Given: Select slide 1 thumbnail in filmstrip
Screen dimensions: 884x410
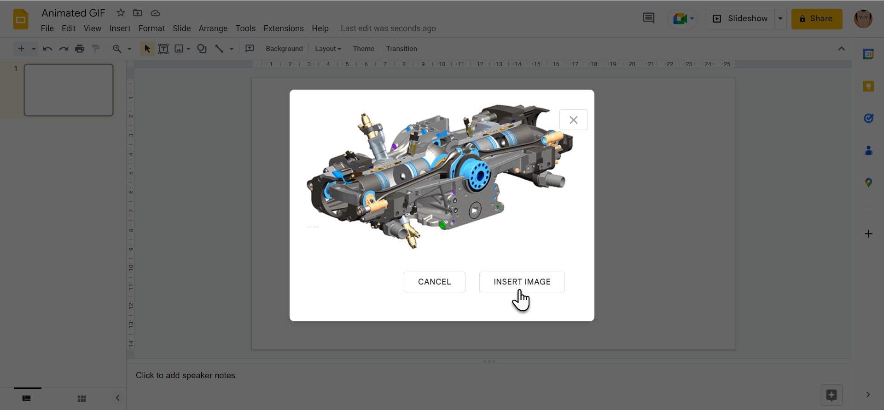Looking at the screenshot, I should (x=69, y=90).
